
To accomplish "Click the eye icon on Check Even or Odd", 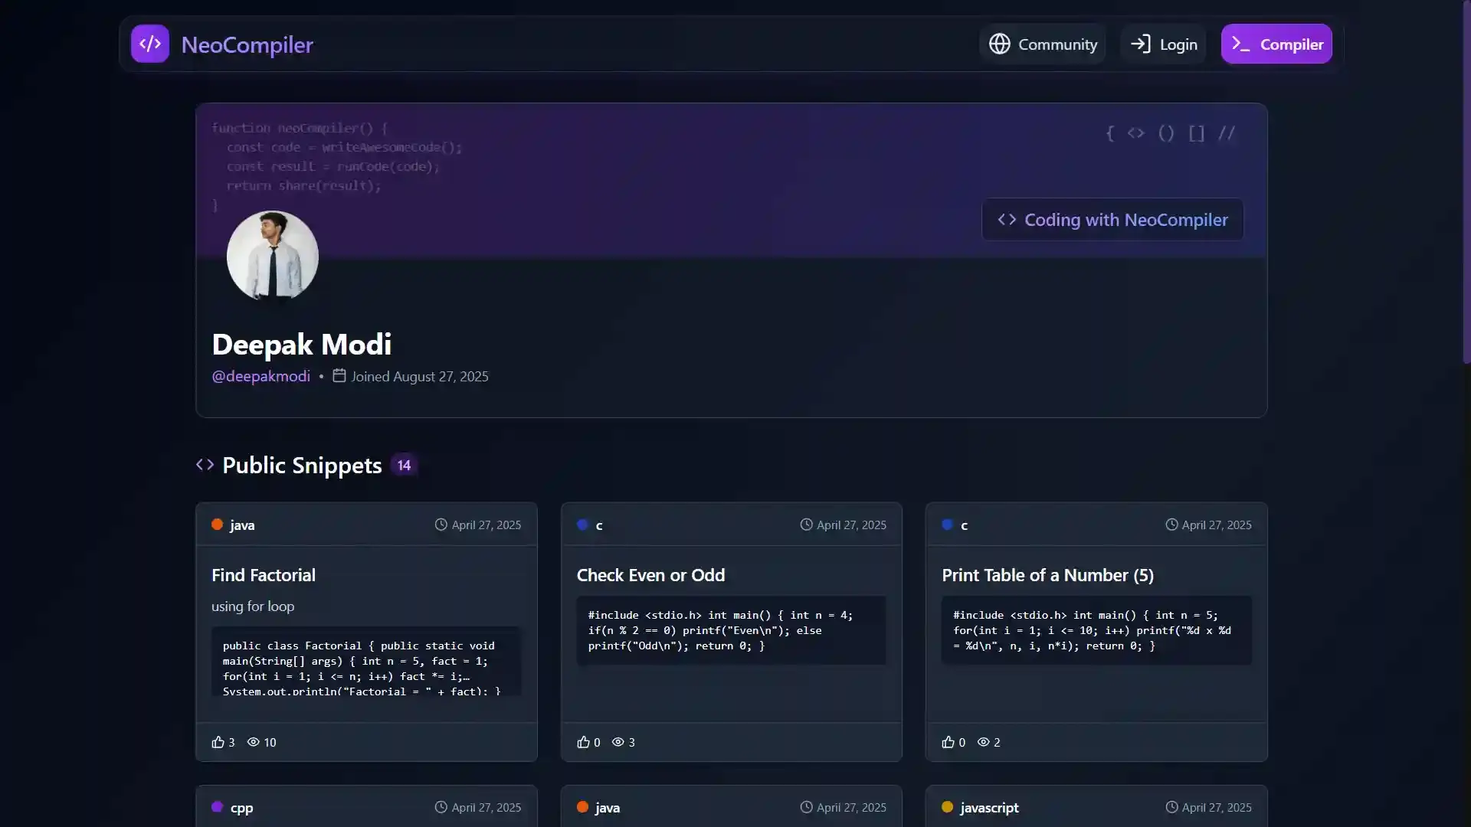I will [619, 742].
